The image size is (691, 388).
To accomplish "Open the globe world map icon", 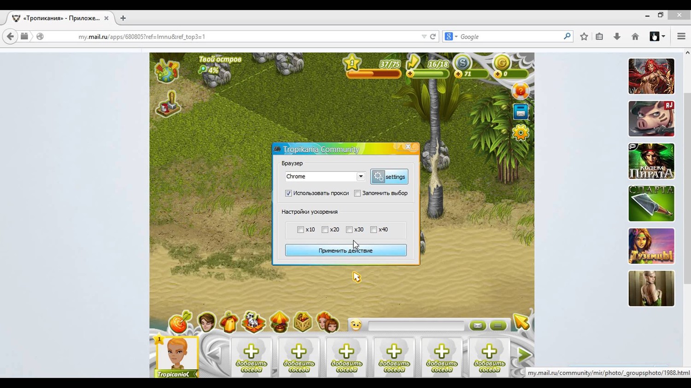I will pyautogui.click(x=167, y=71).
